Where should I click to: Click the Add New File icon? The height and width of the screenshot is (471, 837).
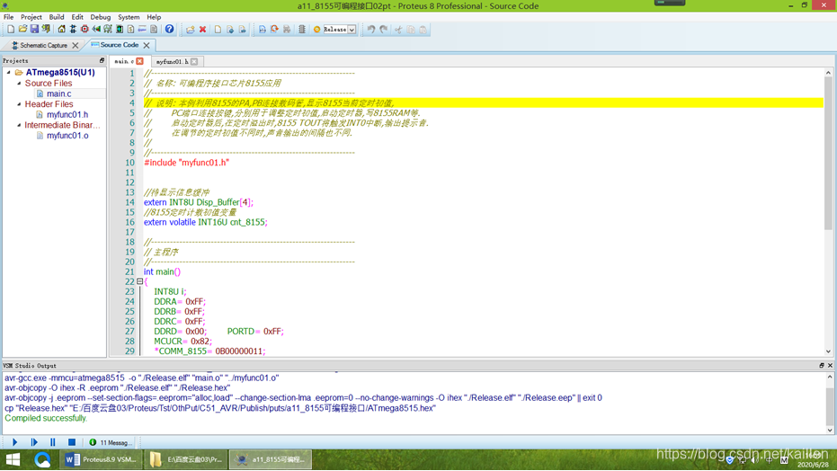pyautogui.click(x=218, y=30)
